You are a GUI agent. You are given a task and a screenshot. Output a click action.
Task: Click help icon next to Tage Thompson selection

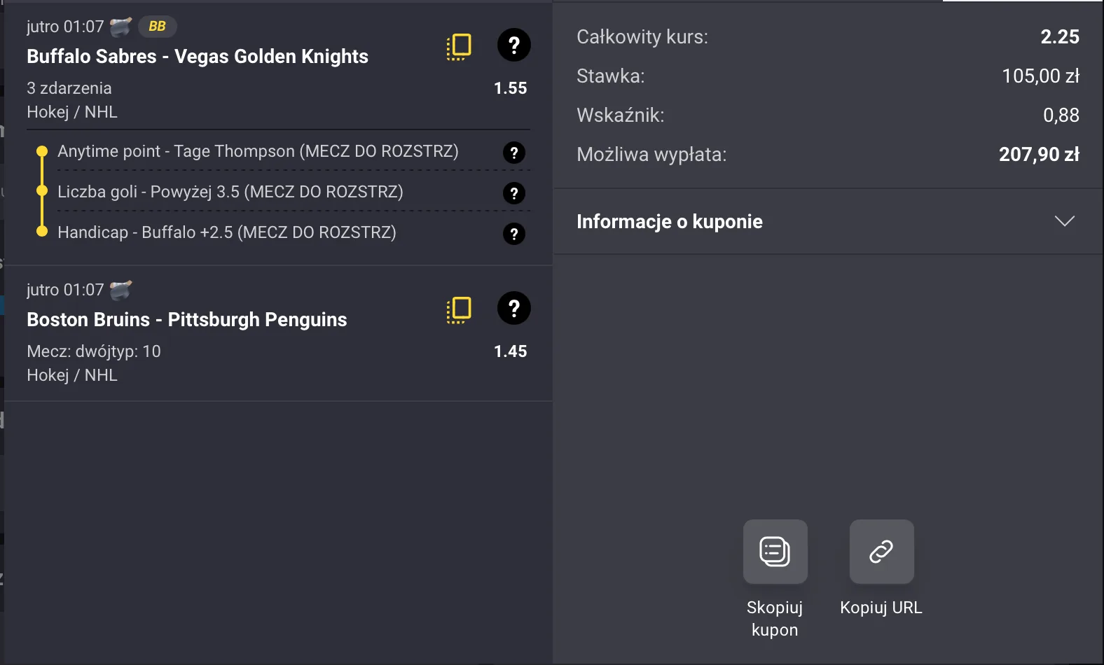(x=514, y=153)
